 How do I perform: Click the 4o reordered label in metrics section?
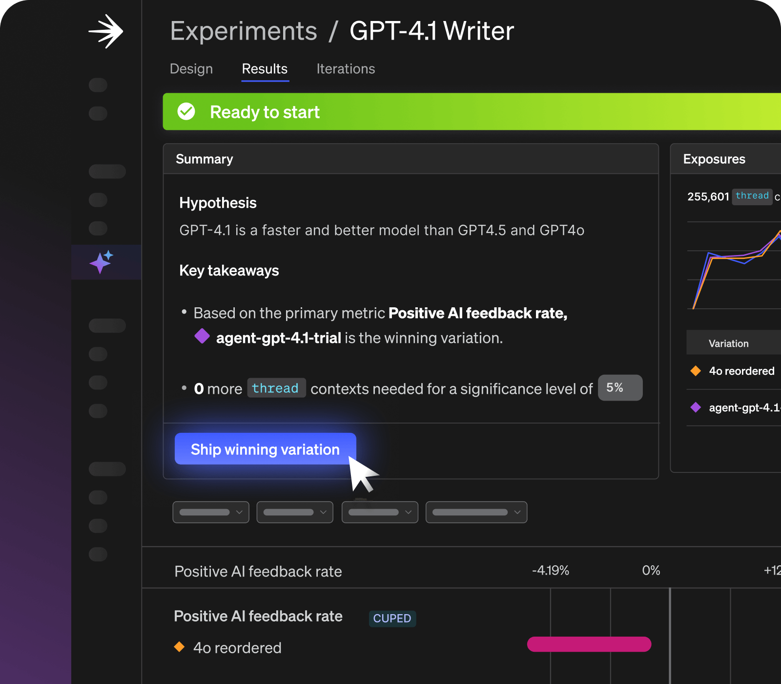coord(237,647)
